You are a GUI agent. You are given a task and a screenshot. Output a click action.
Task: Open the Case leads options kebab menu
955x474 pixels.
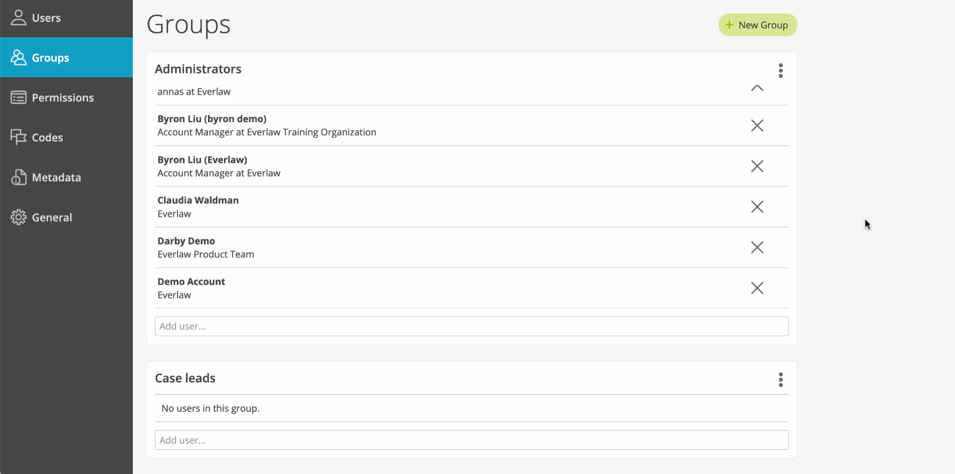(780, 379)
